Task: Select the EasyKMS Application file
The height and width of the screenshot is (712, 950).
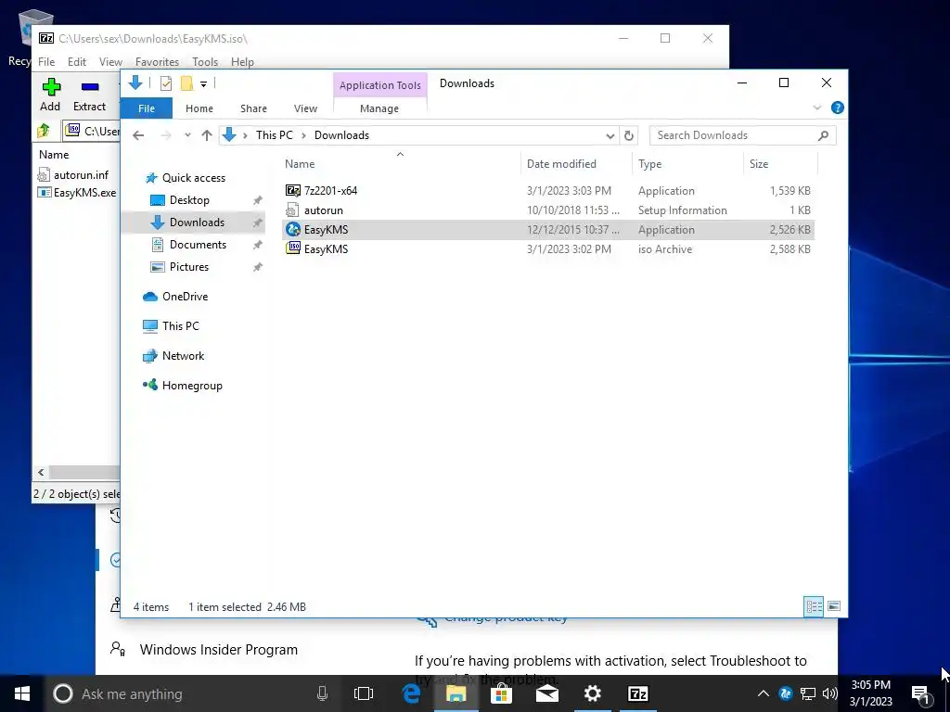Action: [548, 230]
